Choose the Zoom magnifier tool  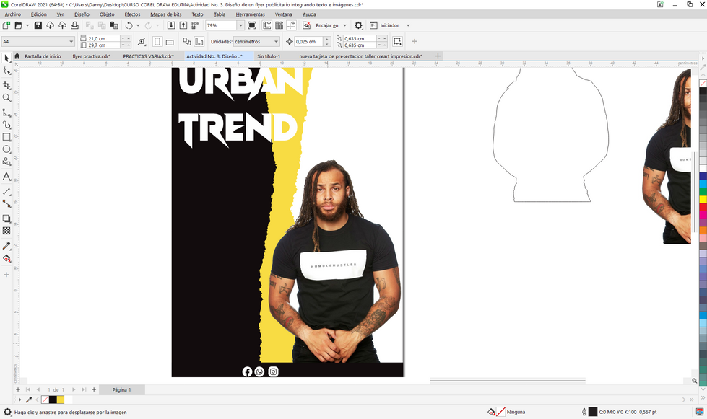pos(6,97)
